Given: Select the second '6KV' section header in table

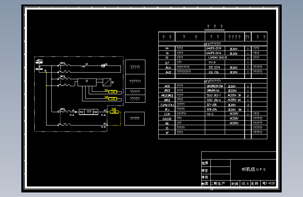Looking at the screenshot, I should (x=212, y=81).
